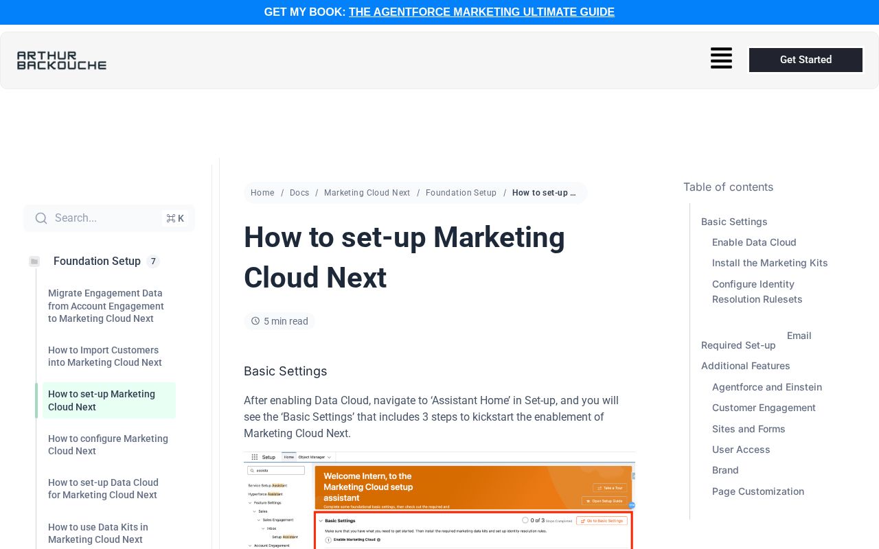Click the 5 min read badge

[279, 321]
